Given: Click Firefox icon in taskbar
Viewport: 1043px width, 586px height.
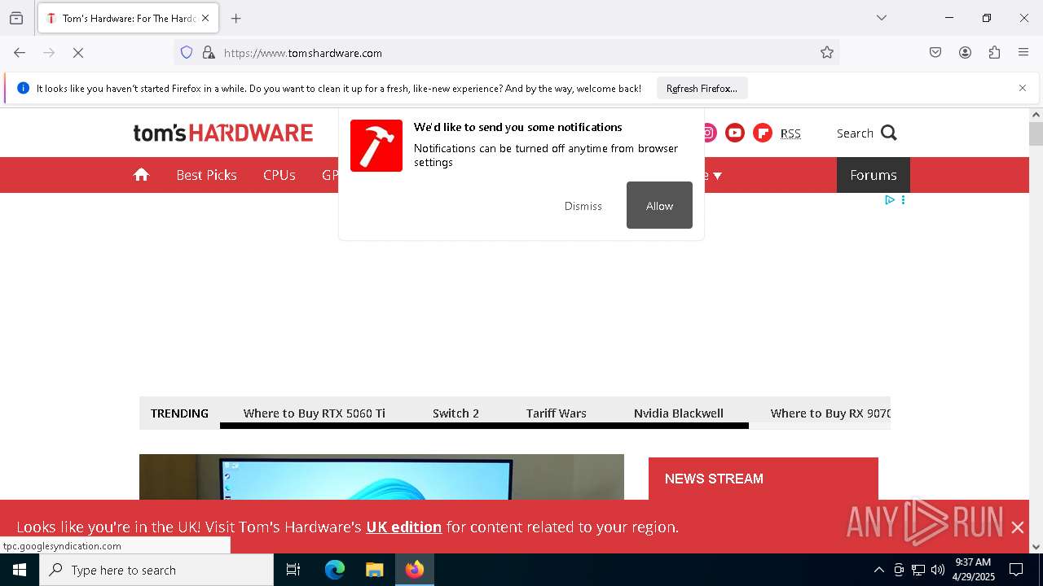Looking at the screenshot, I should (415, 570).
